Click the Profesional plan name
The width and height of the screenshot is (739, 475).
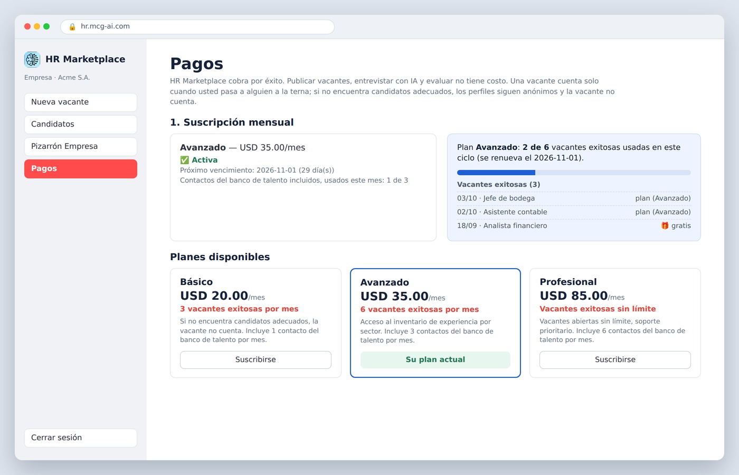coord(568,282)
